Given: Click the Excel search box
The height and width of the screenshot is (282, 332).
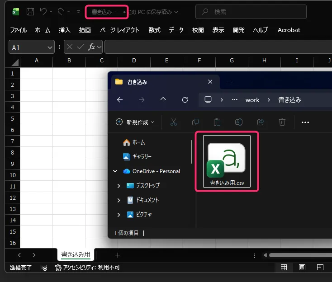Looking at the screenshot, I should [x=251, y=12].
